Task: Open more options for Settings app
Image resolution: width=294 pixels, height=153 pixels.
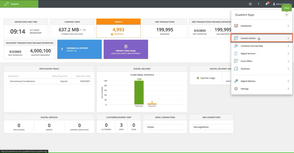Action: point(288,89)
